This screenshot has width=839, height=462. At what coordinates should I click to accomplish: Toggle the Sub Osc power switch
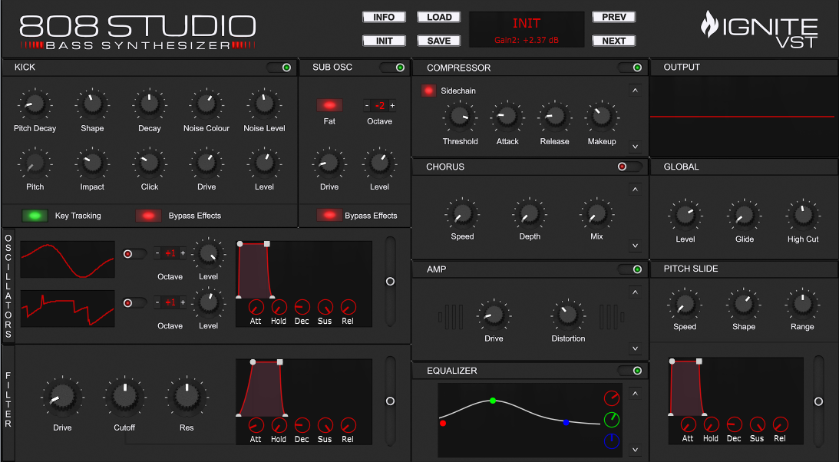tap(392, 68)
